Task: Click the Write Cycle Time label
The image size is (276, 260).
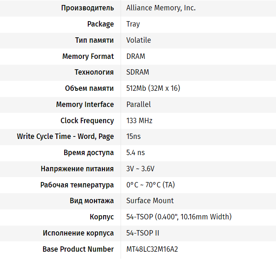Action: [x=65, y=136]
